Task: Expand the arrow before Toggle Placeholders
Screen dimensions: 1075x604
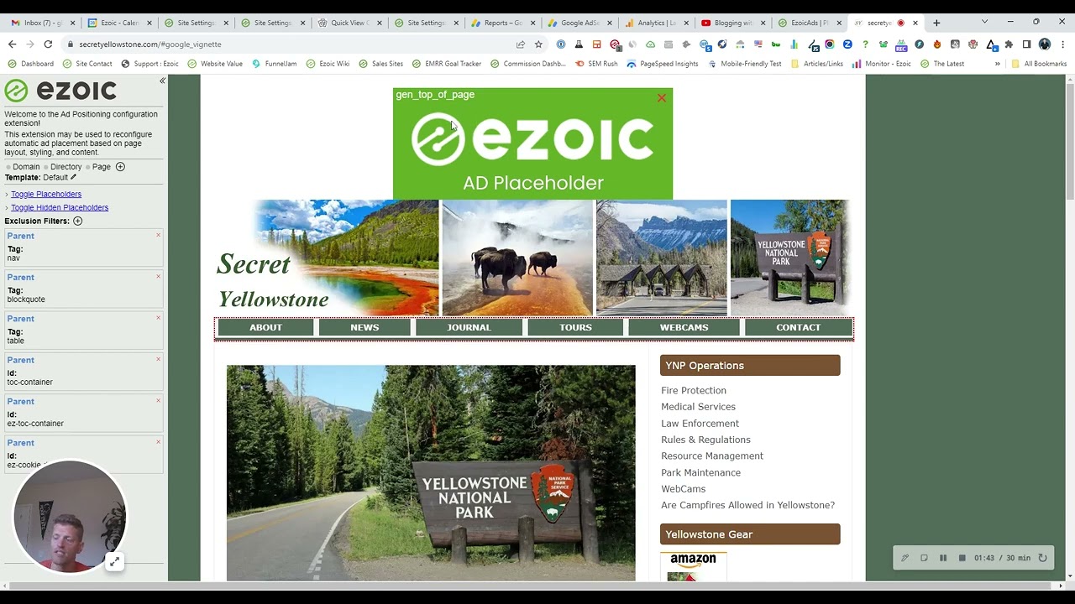Action: click(7, 195)
